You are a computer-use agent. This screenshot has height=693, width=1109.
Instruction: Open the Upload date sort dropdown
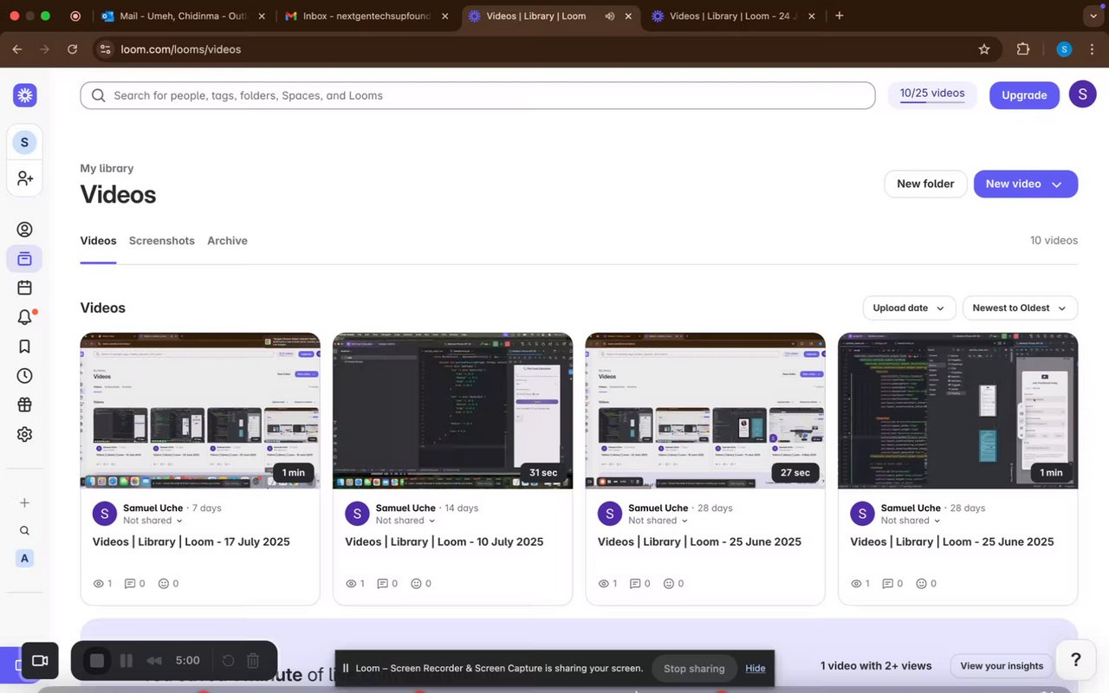909,308
